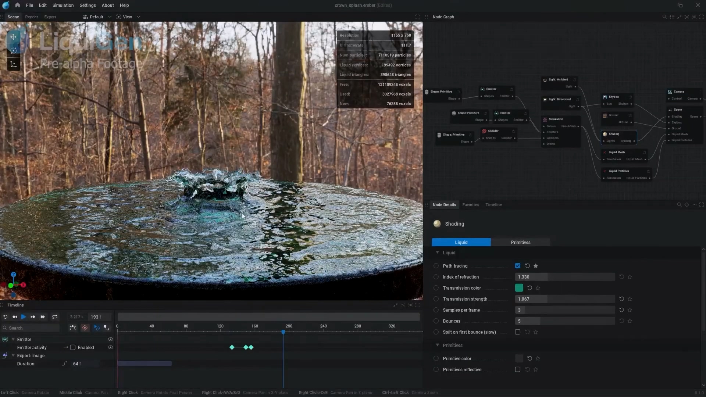Click the green Transmission color swatch
The width and height of the screenshot is (706, 397).
(519, 288)
